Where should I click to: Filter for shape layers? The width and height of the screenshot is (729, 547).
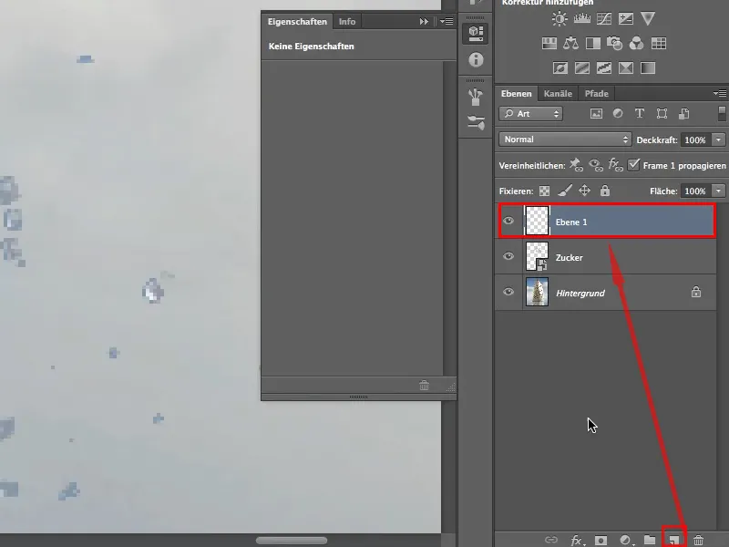point(662,113)
